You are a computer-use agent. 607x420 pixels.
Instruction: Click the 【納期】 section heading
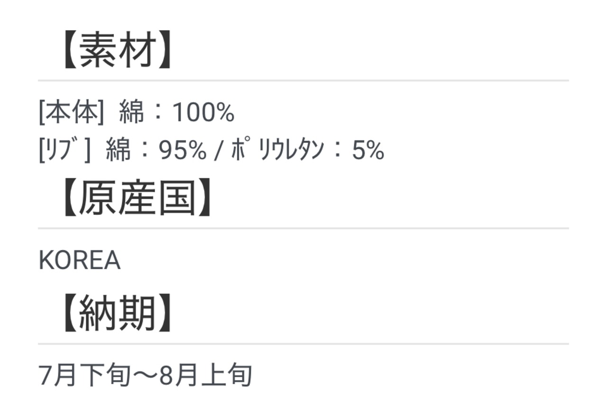coord(116,314)
